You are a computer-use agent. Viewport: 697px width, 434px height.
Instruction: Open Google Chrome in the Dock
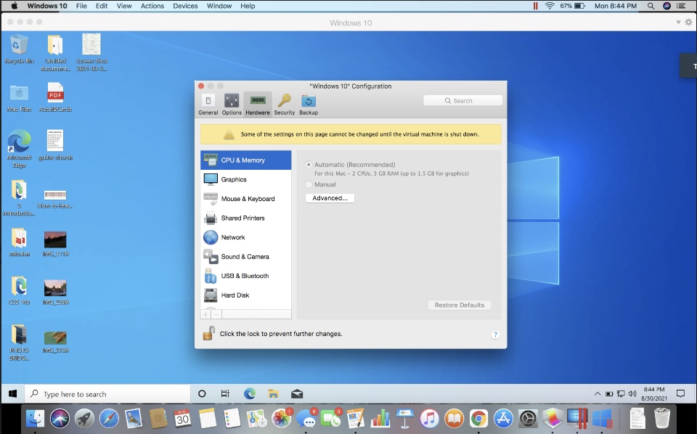478,419
